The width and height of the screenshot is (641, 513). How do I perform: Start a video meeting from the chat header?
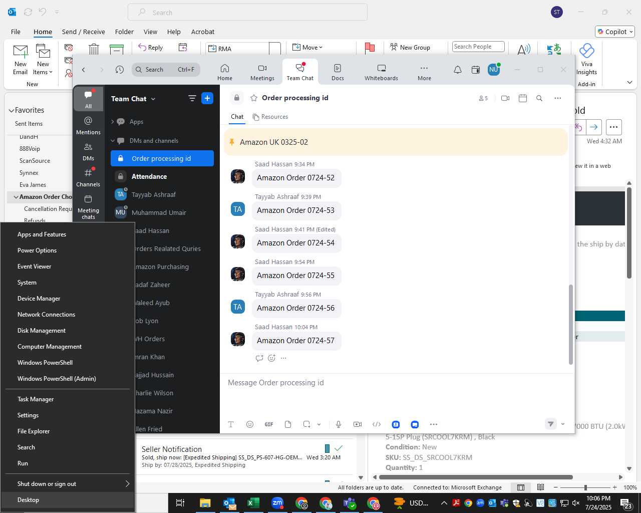[505, 98]
